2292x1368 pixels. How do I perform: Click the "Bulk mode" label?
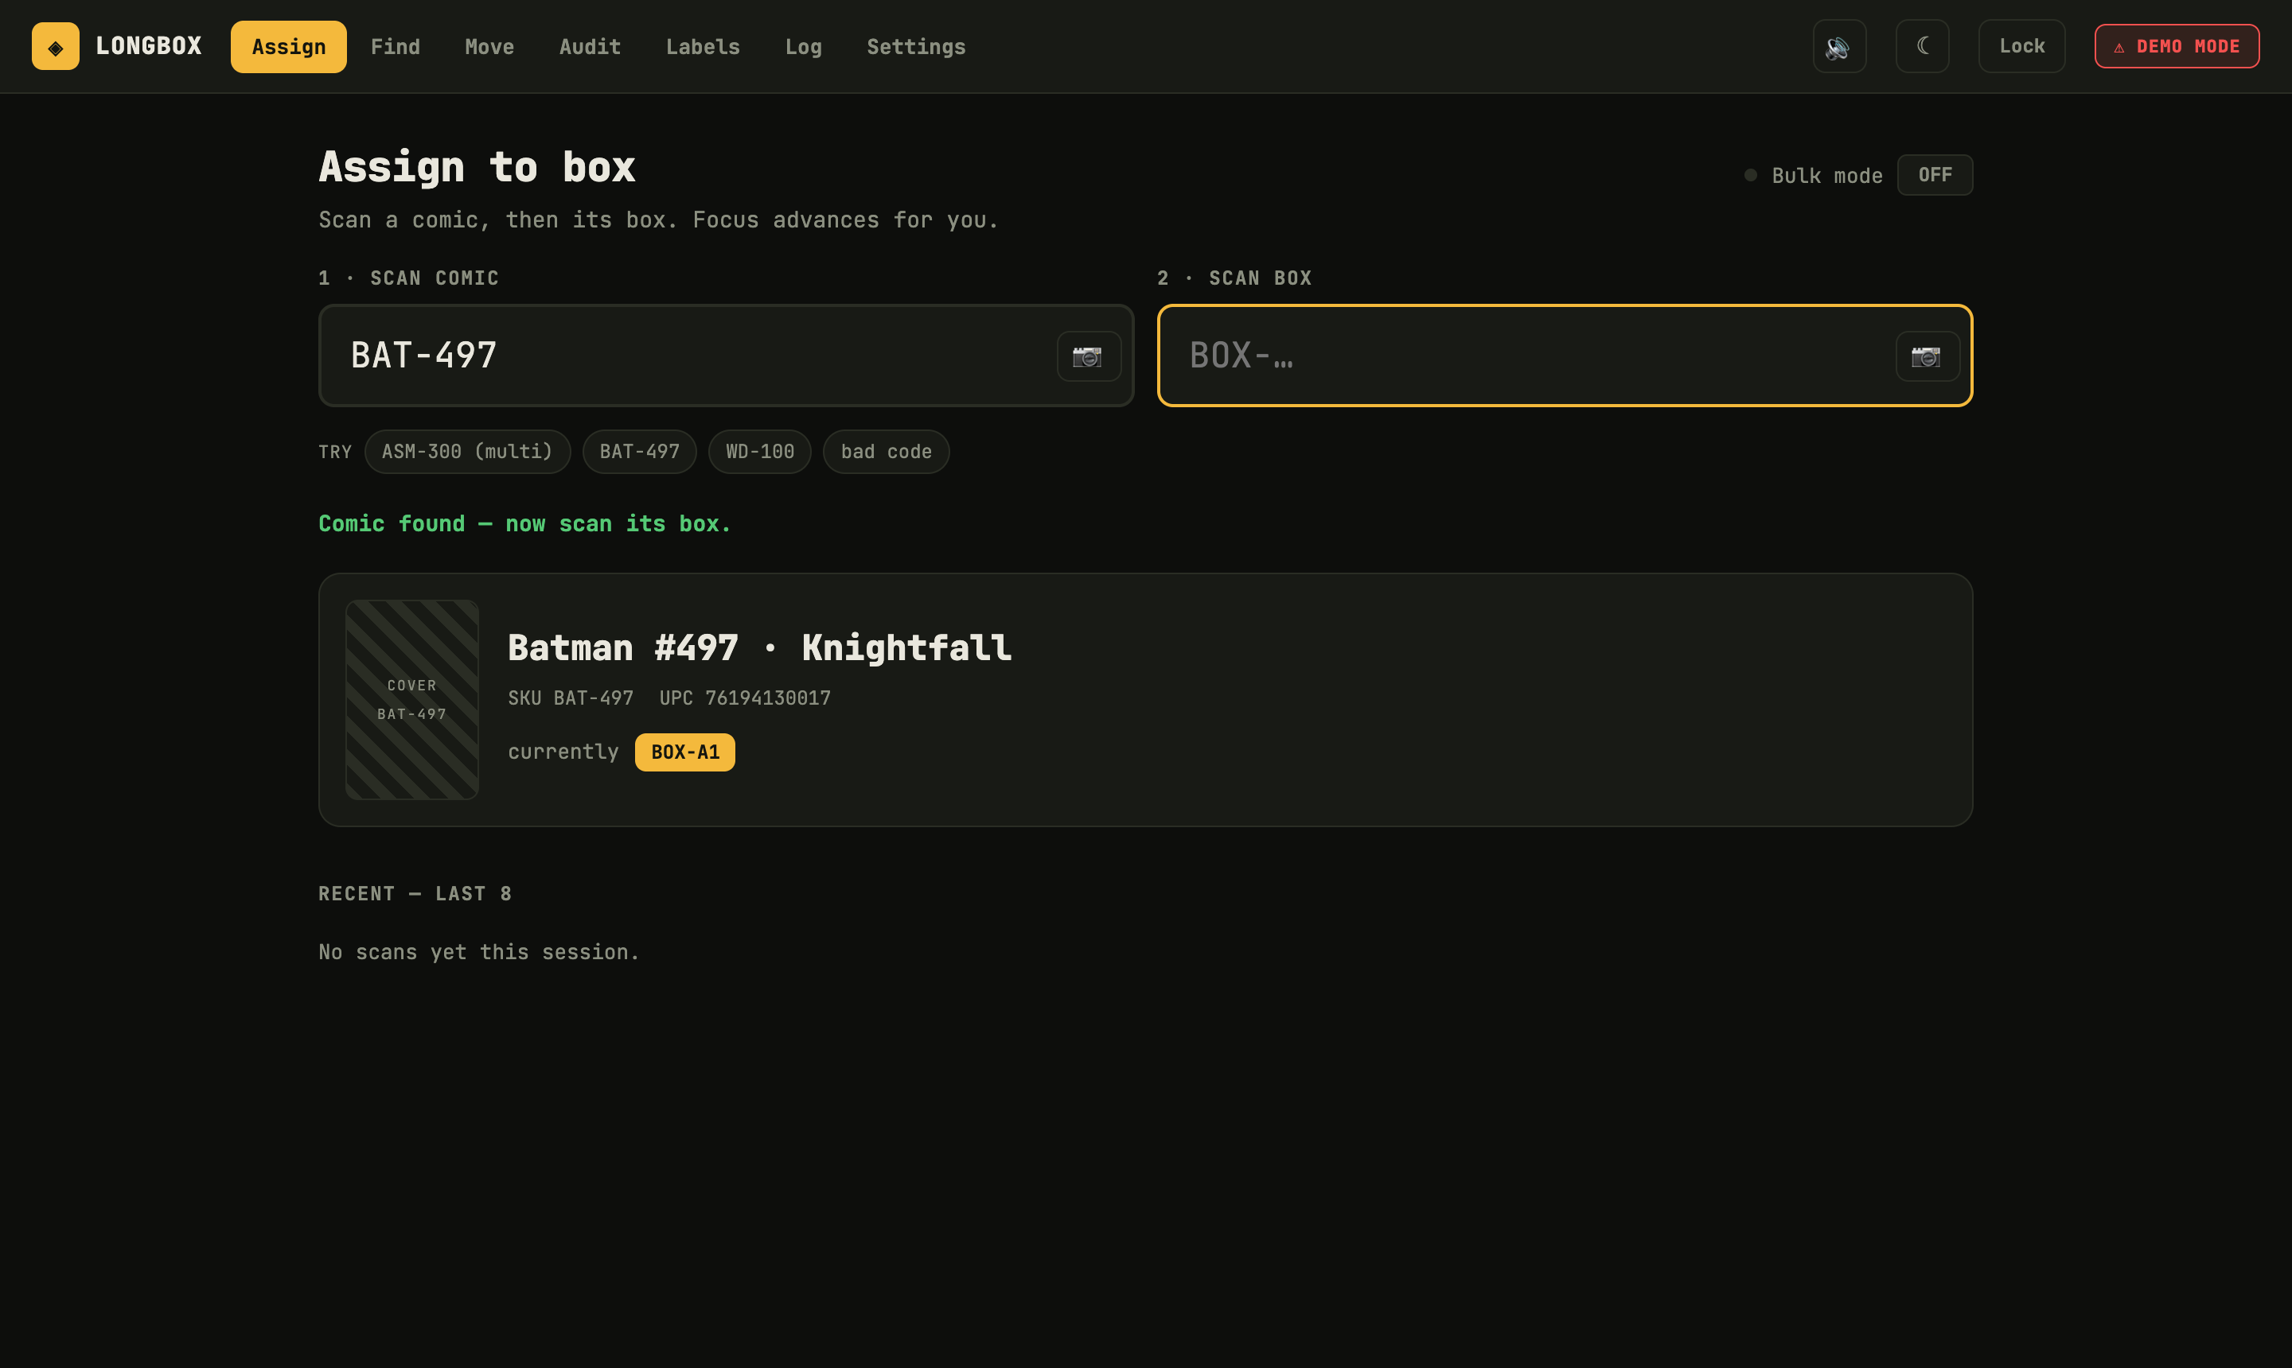click(x=1827, y=176)
